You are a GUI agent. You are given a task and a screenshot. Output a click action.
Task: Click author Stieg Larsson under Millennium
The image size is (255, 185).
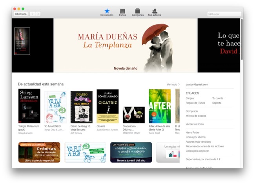(x=25, y=133)
